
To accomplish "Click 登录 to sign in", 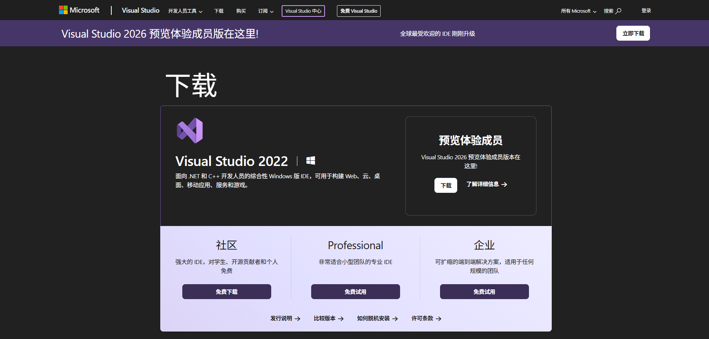I will 646,11.
